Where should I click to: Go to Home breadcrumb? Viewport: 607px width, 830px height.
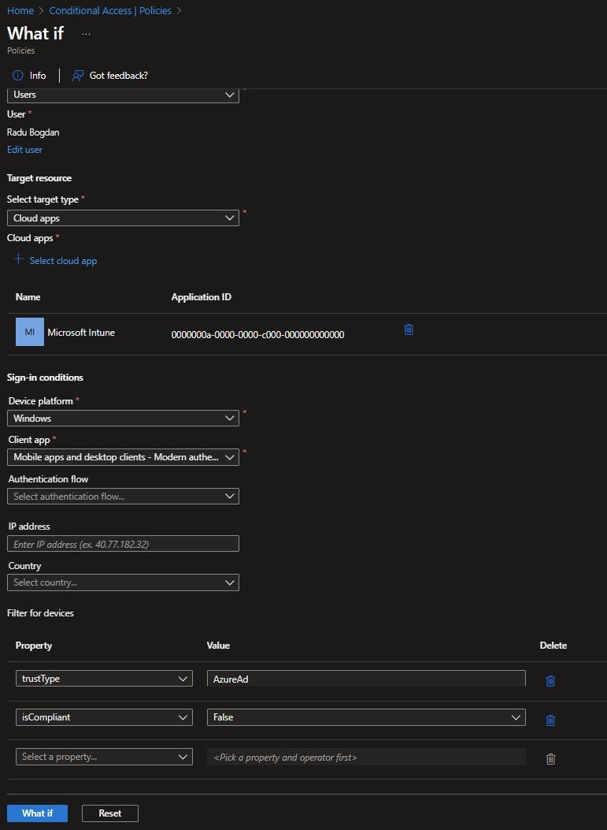[20, 11]
